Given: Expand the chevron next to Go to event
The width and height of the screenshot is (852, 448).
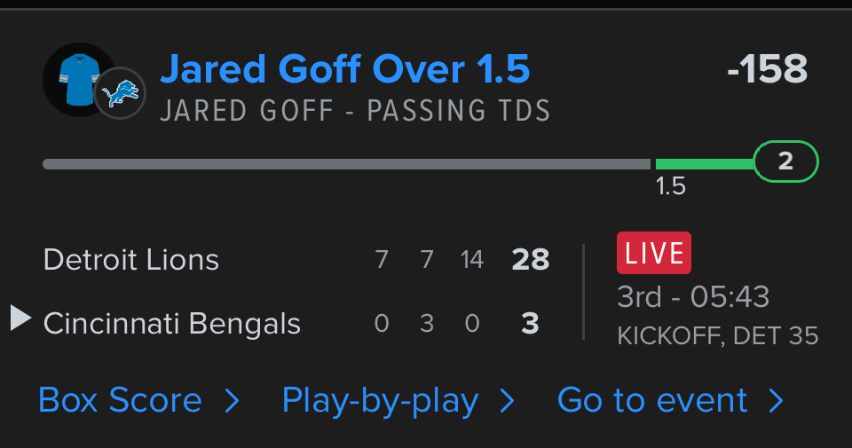Looking at the screenshot, I should click(x=777, y=402).
